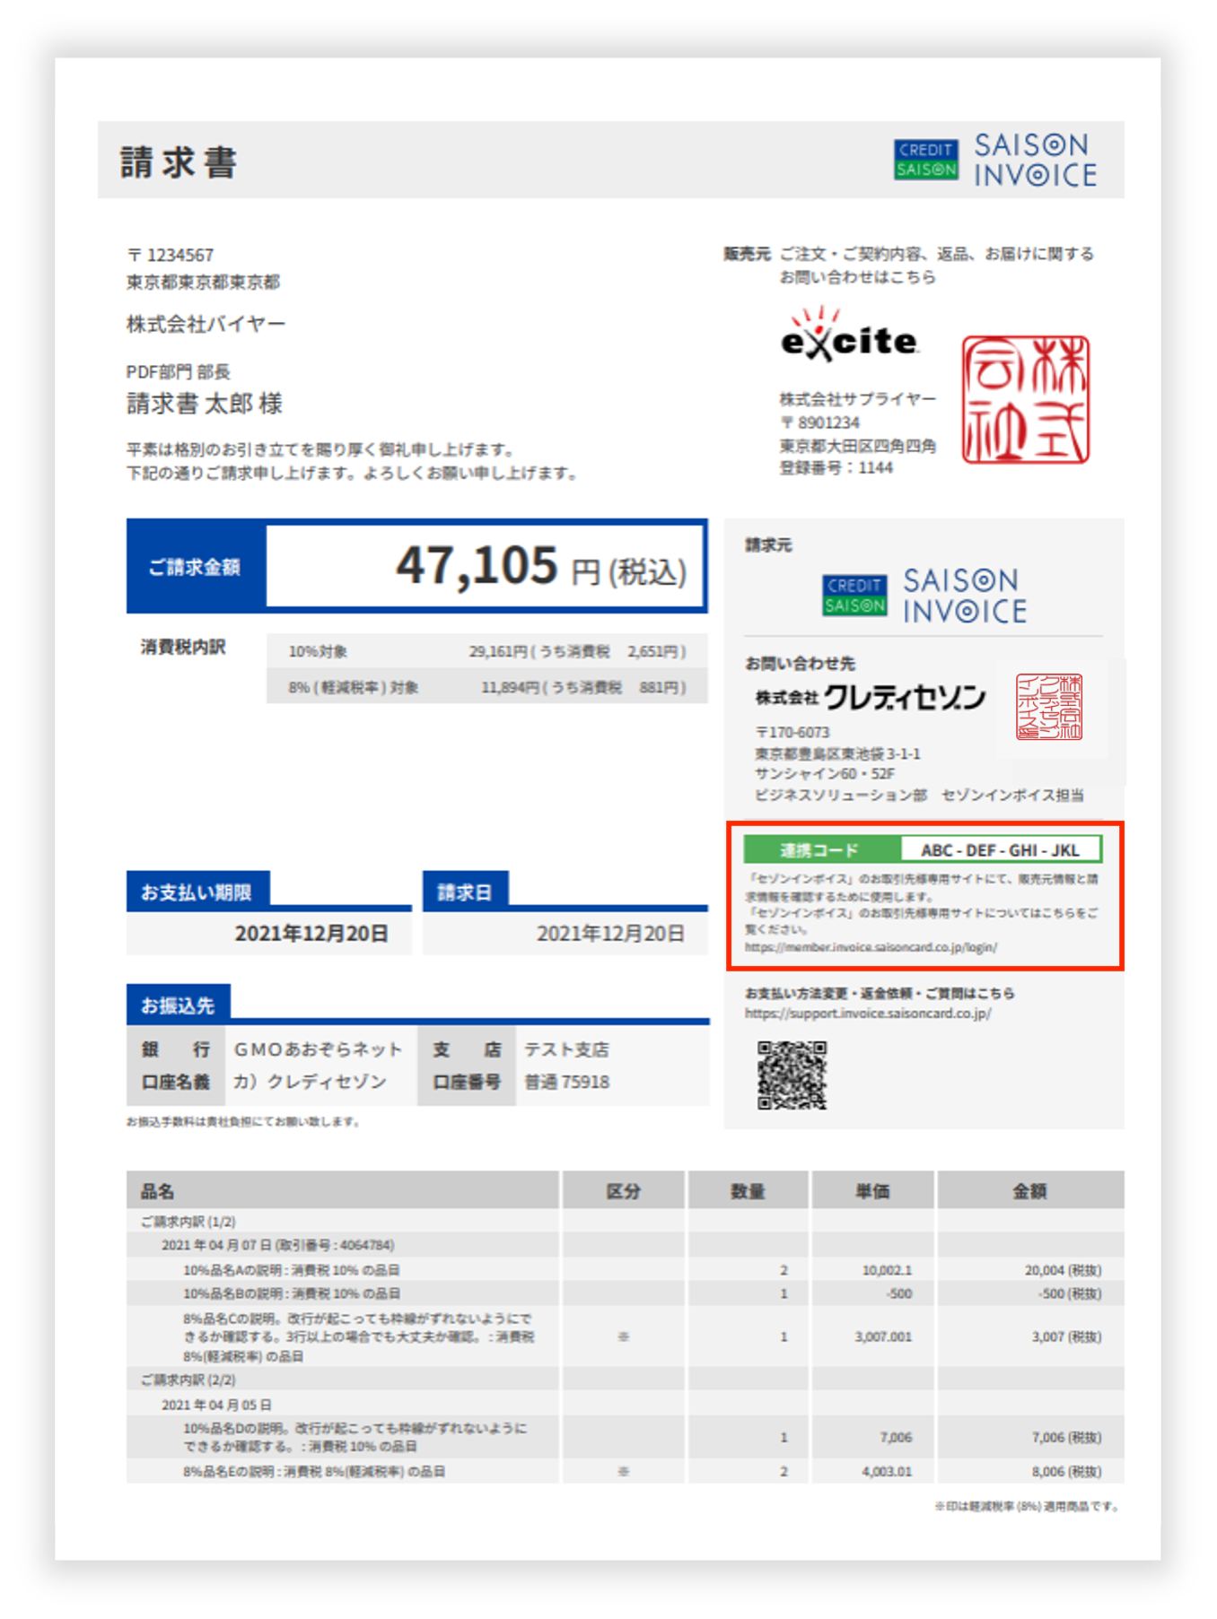The height and width of the screenshot is (1619, 1217).
Task: Click the 消費税内訳 label
Action: [183, 648]
